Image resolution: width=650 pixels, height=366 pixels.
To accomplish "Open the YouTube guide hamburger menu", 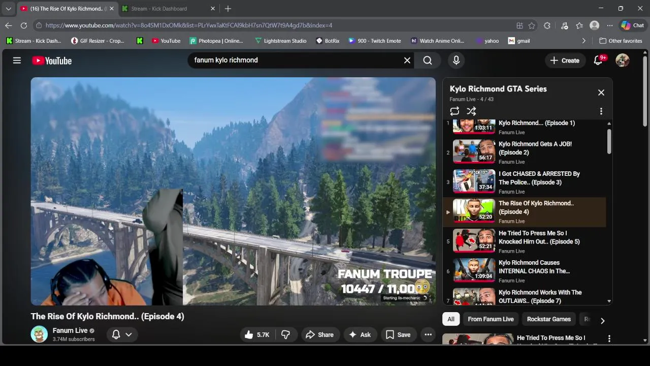I will (17, 60).
